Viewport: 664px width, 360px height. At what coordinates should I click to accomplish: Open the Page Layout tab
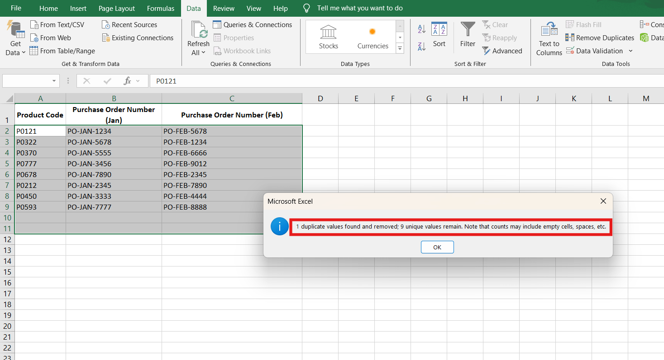(117, 8)
